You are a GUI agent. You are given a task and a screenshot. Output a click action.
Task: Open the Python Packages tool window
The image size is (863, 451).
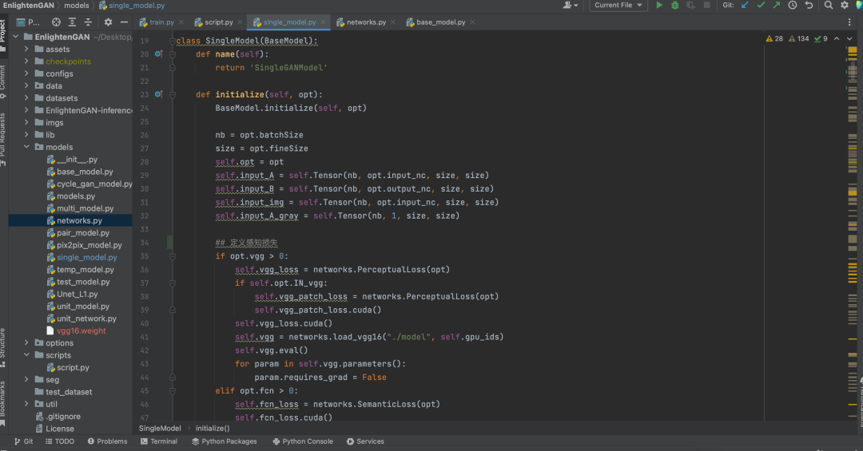(x=224, y=441)
